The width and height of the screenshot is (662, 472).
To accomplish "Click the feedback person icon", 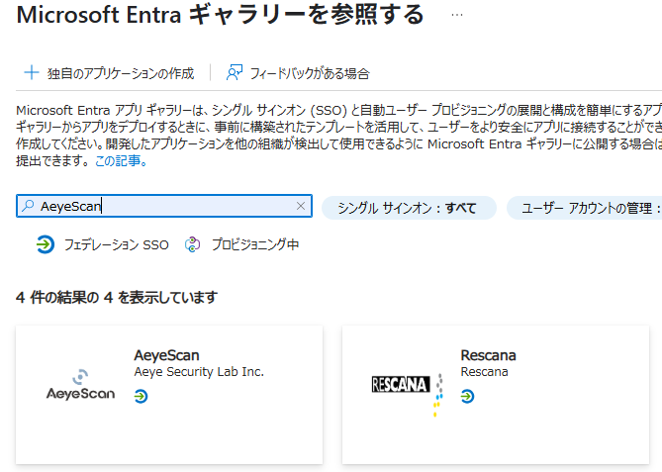I will tap(235, 72).
